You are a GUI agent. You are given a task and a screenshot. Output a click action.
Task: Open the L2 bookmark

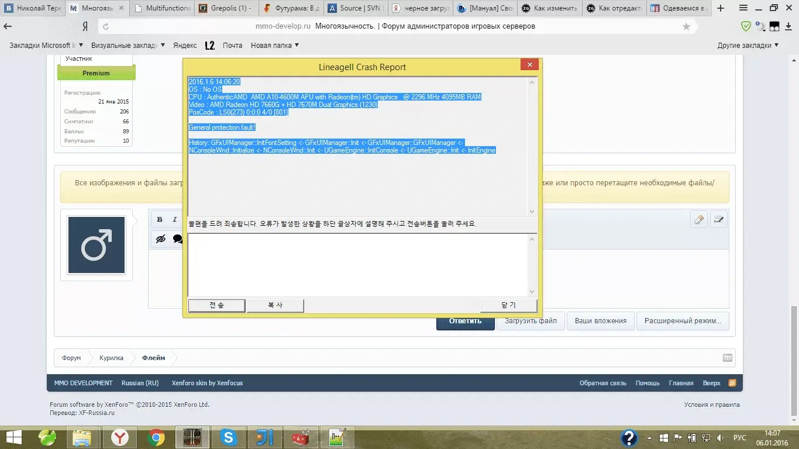click(x=210, y=46)
